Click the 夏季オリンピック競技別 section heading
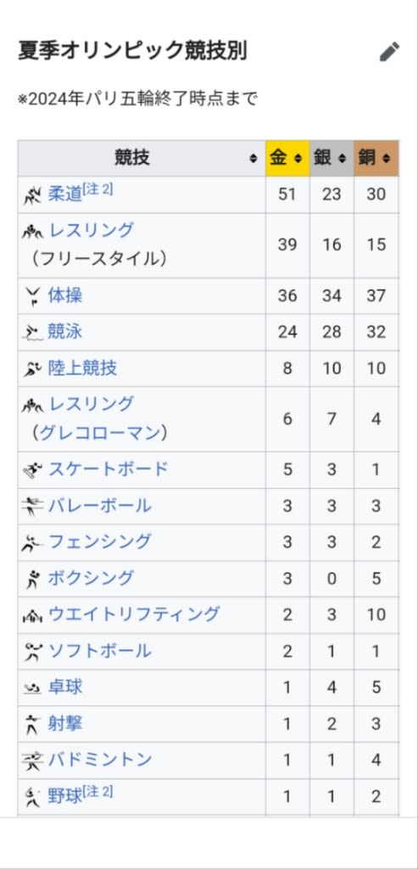418x869 pixels. tap(133, 51)
